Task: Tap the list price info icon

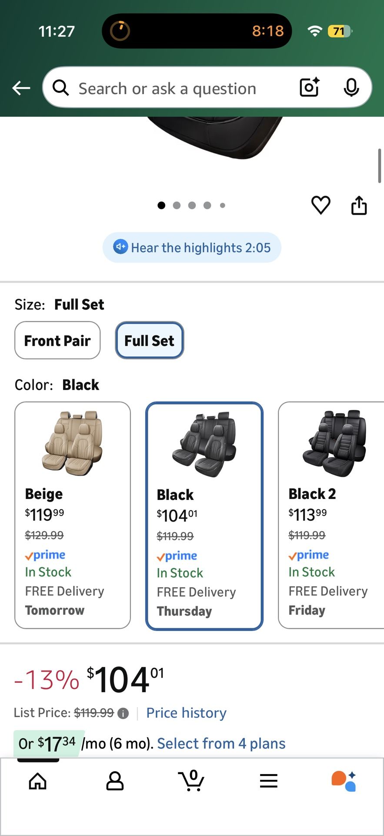Action: (123, 713)
